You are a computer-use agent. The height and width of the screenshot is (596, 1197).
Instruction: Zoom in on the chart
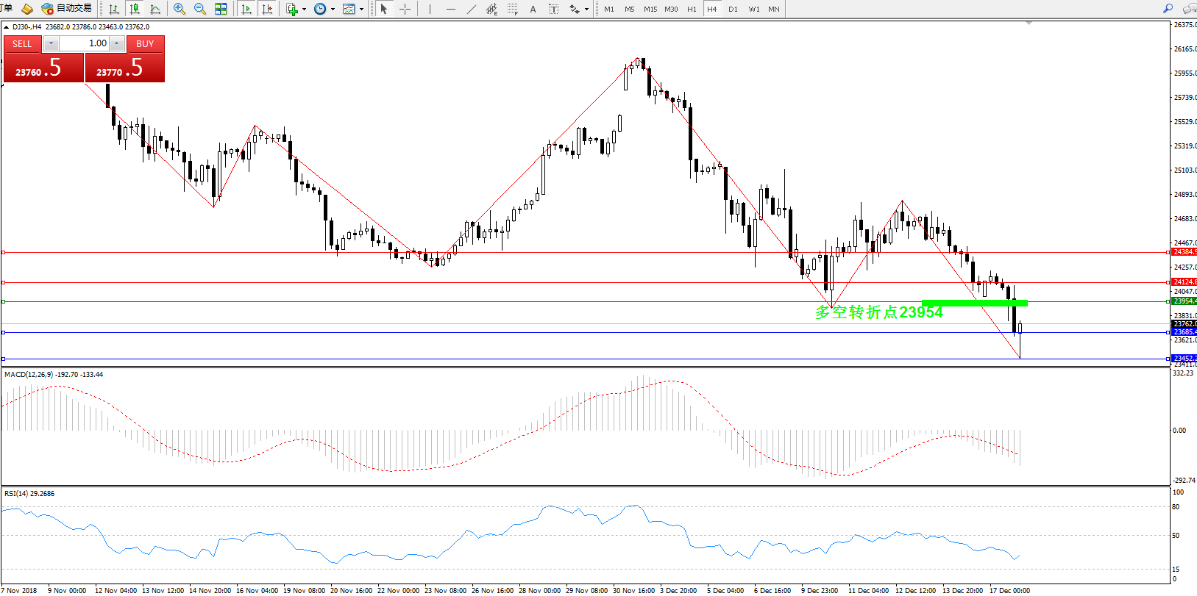point(180,9)
